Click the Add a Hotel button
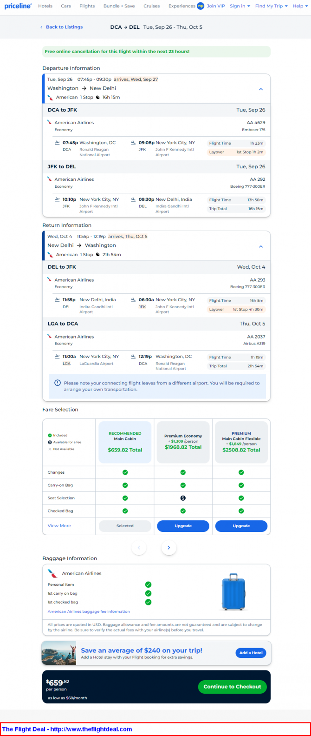Image resolution: width=311 pixels, height=736 pixels. [251, 653]
